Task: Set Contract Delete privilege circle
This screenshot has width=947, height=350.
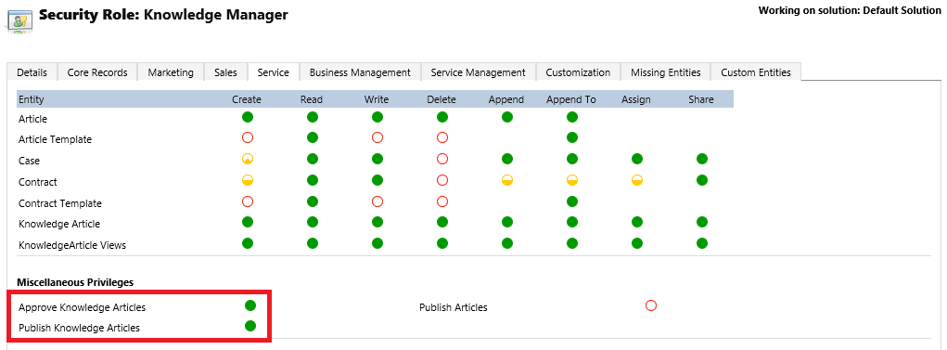Action: point(442,180)
